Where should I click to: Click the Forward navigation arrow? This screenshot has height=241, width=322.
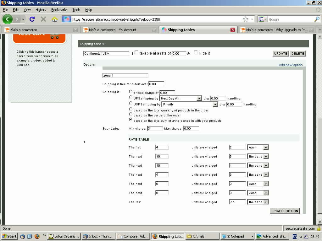17,19
